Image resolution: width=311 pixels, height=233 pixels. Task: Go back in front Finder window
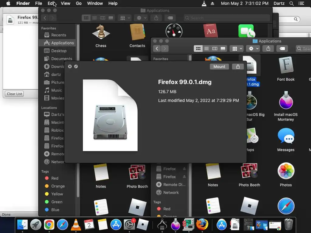click(157, 49)
